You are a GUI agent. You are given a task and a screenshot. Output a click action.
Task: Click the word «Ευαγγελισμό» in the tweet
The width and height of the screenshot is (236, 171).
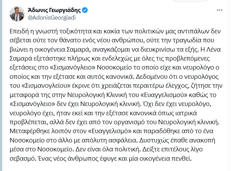[x=110, y=131]
